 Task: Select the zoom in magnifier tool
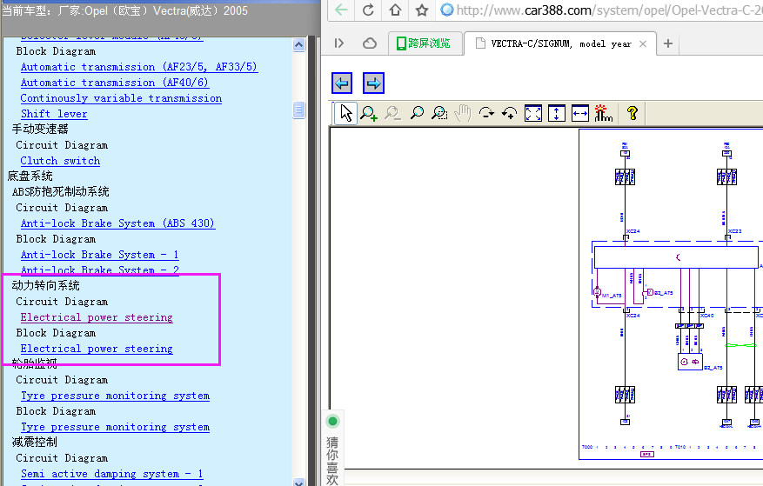click(369, 114)
